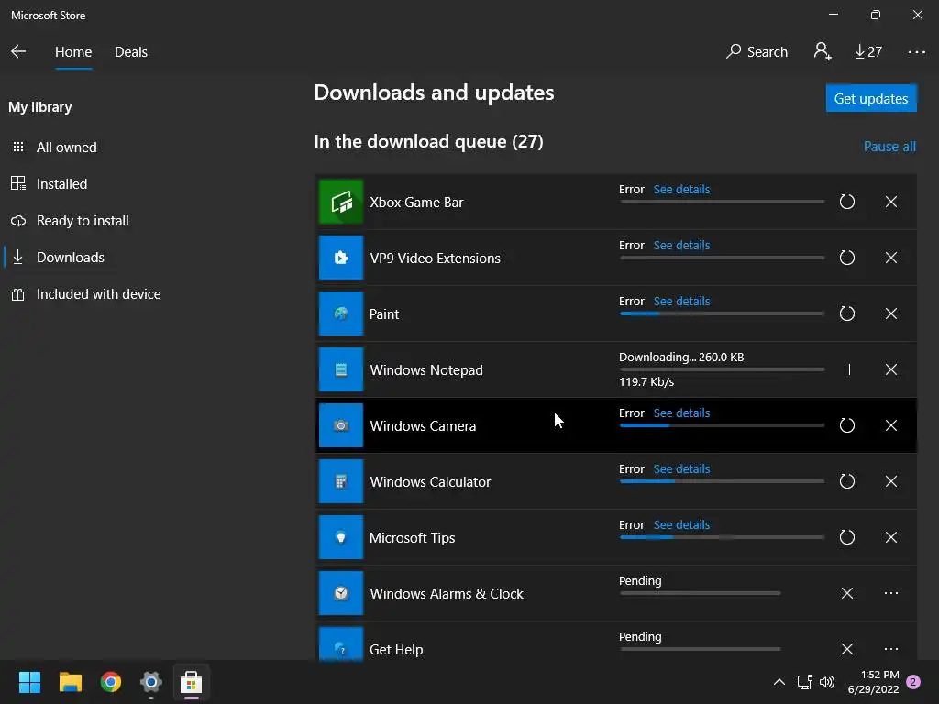This screenshot has width=939, height=704.
Task: Open the Search box
Action: (757, 52)
